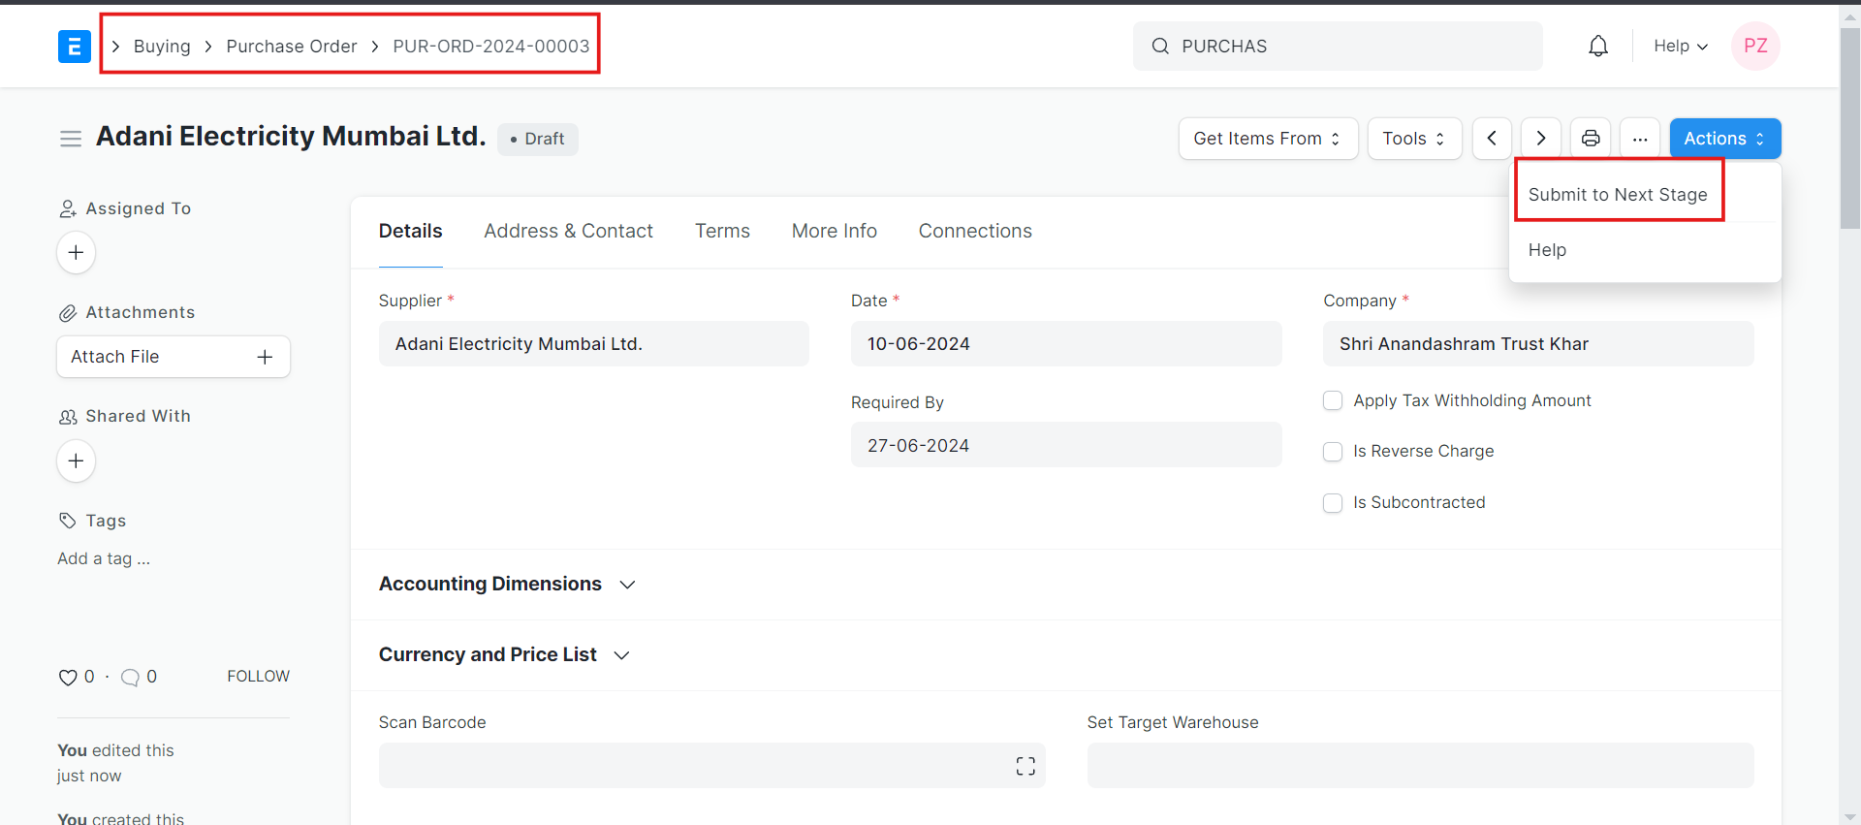
Task: Toggle the Actions dropdown
Action: pyautogui.click(x=1725, y=139)
